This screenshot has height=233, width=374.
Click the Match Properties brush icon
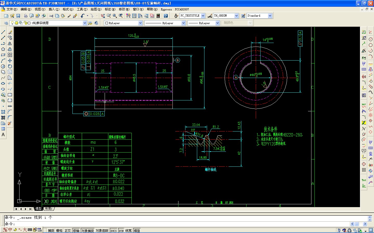pos(69,16)
